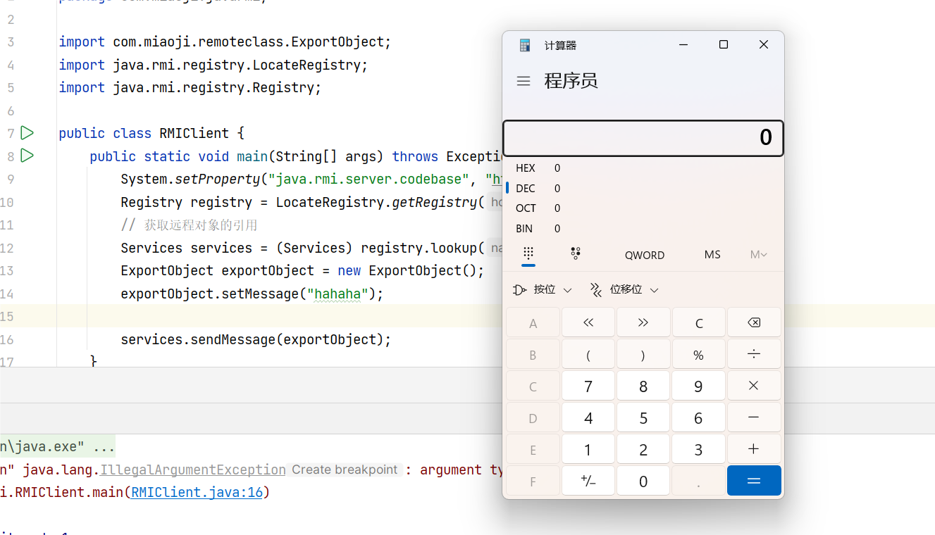This screenshot has height=535, width=935.
Task: Open the calculator hamburger navigation menu
Action: pyautogui.click(x=524, y=81)
